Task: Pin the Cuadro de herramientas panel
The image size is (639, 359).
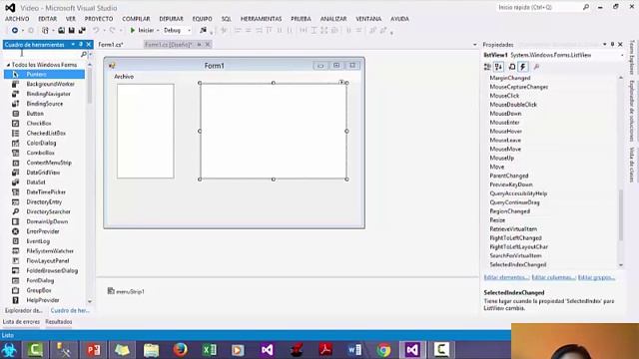Action: pyautogui.click(x=81, y=44)
